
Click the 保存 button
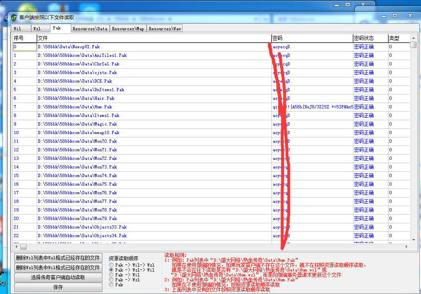(x=58, y=287)
